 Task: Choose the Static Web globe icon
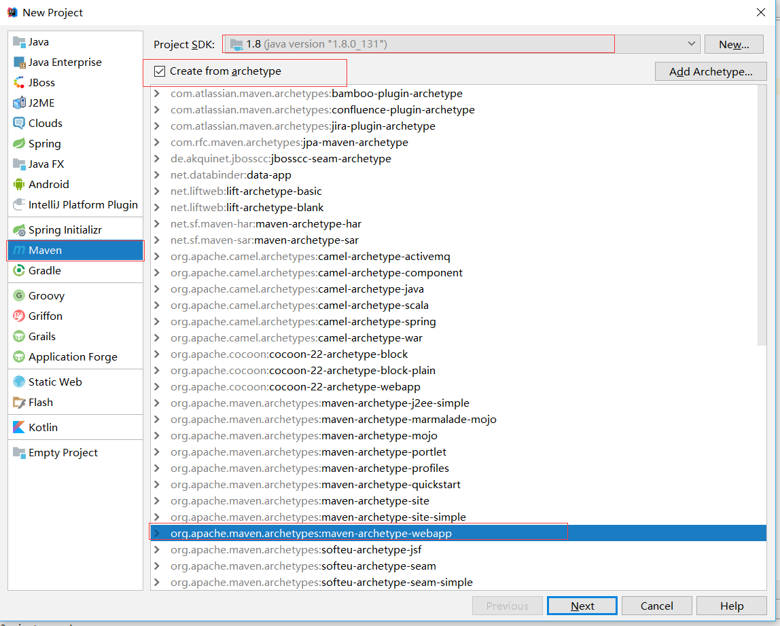19,382
